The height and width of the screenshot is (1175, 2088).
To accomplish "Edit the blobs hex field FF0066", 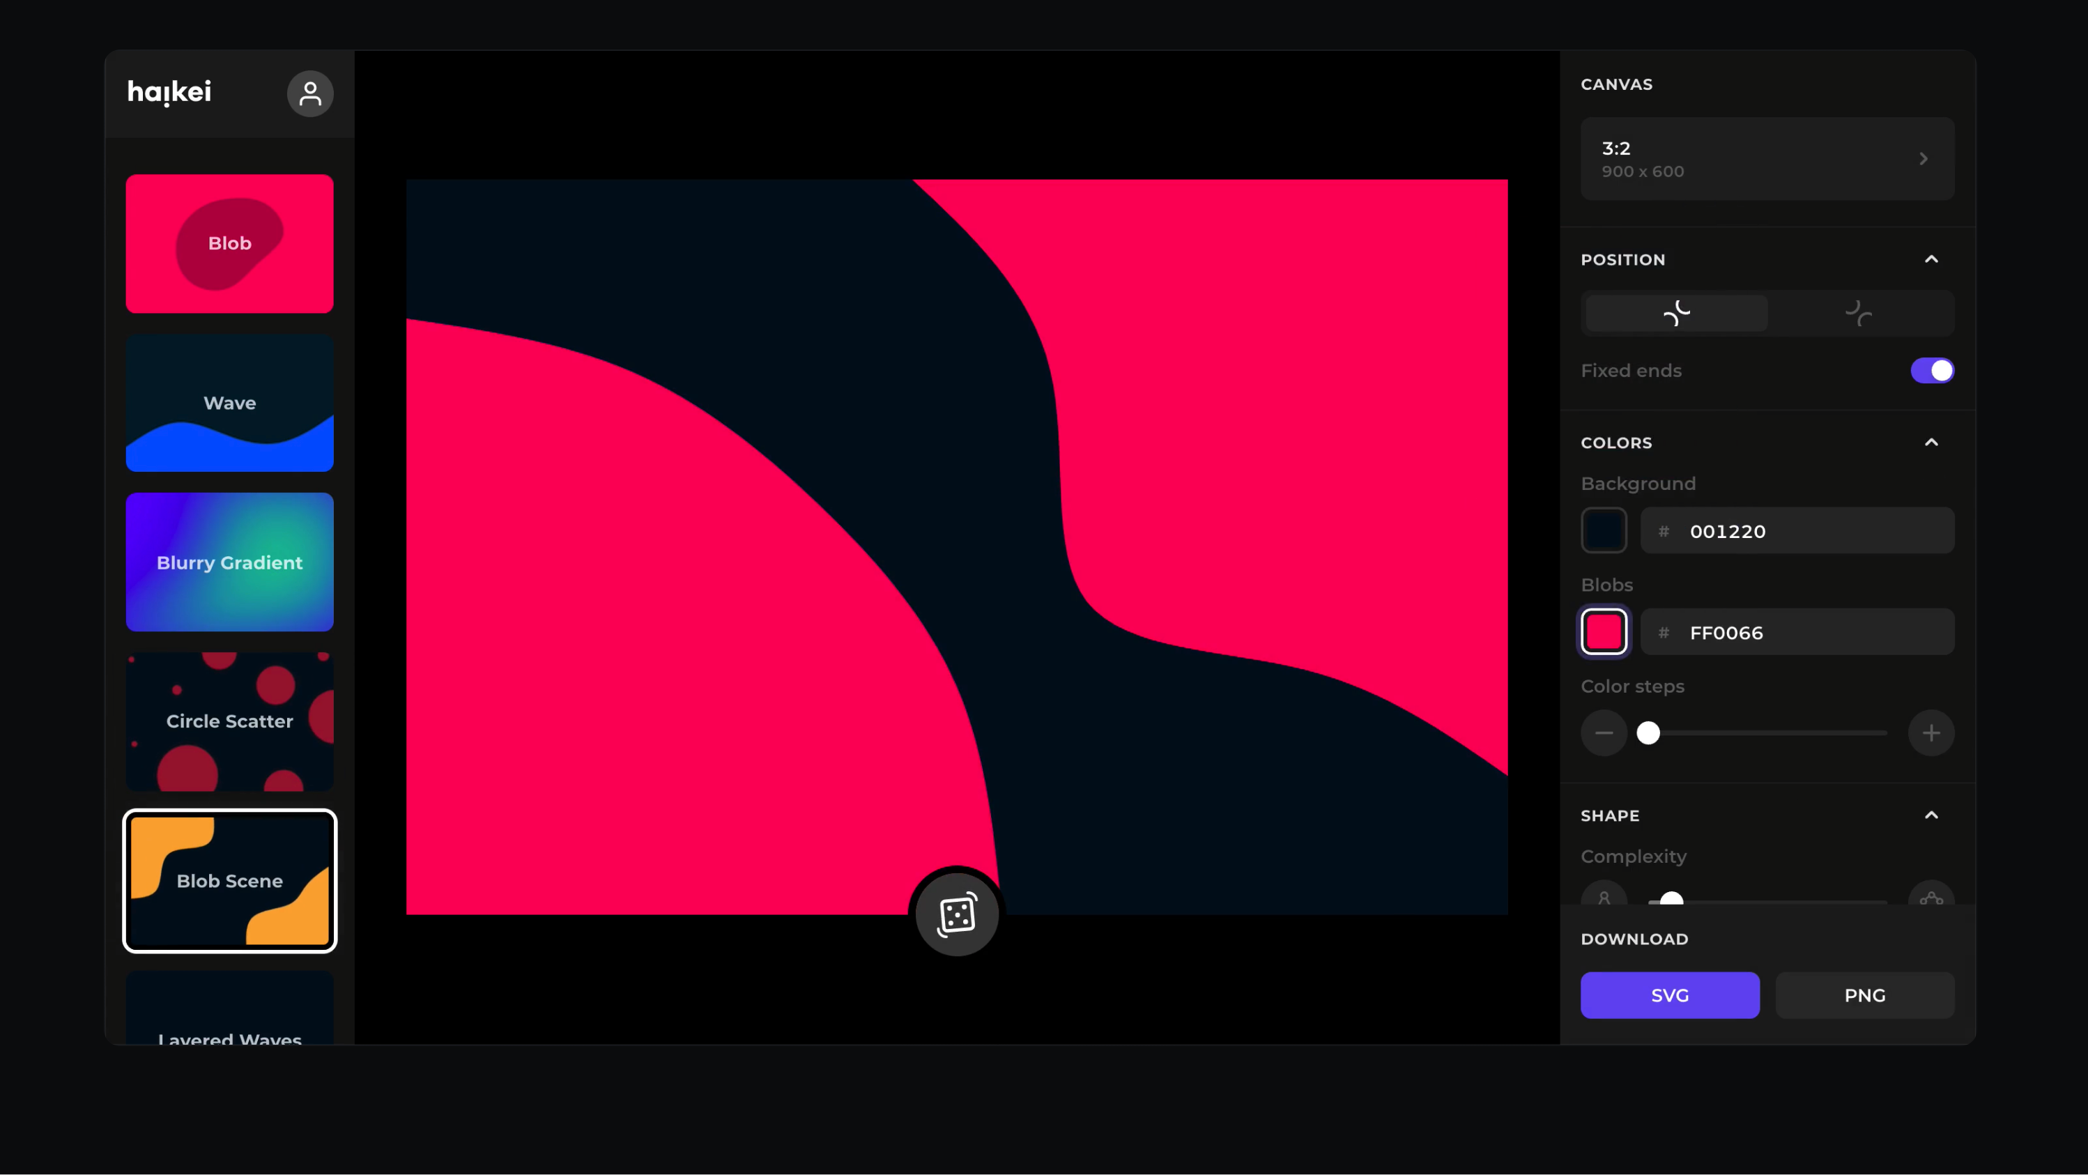I will point(1797,632).
